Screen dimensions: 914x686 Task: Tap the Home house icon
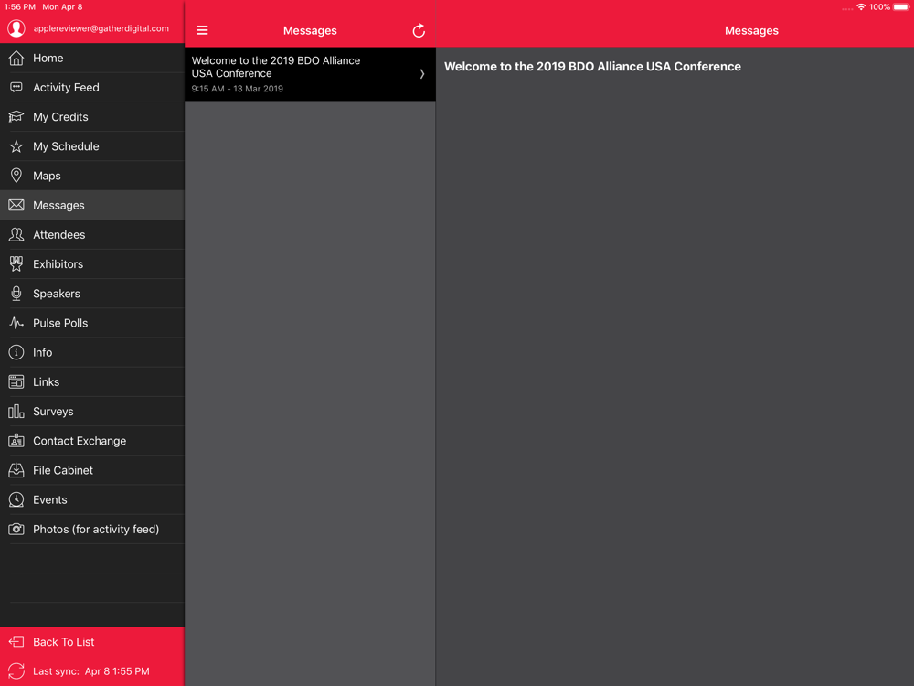click(16, 58)
